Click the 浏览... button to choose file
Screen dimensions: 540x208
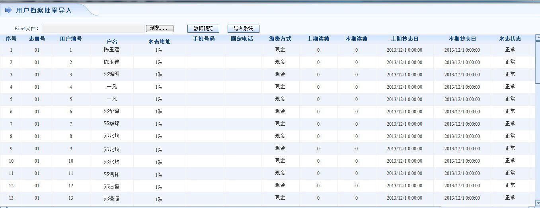160,29
